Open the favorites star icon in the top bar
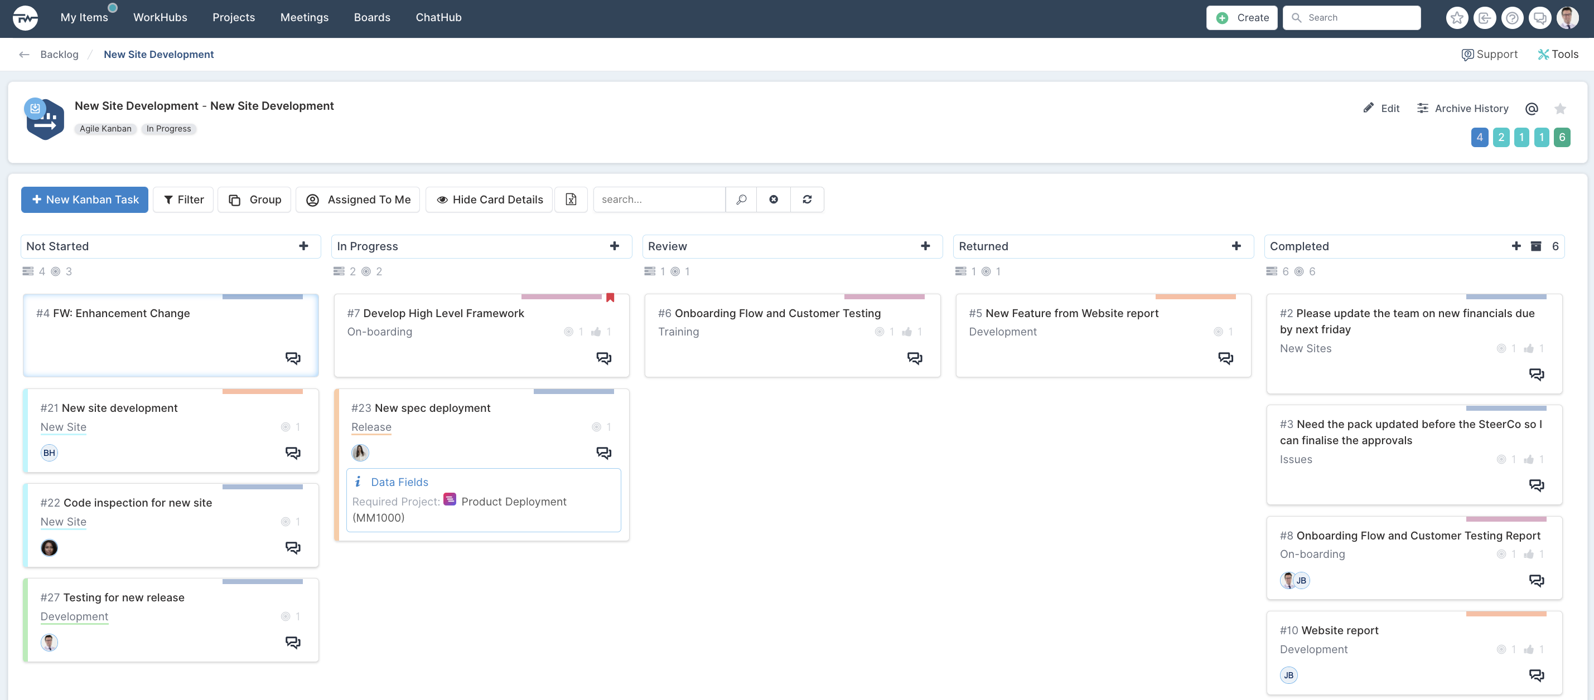 click(x=1457, y=18)
